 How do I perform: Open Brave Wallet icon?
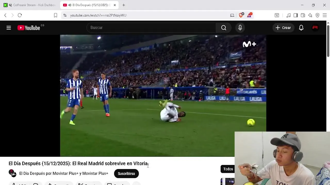[303, 15]
